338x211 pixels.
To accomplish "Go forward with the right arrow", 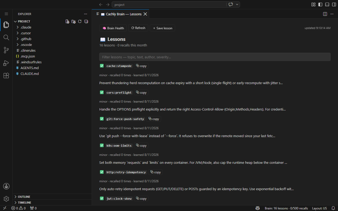I will [107, 4].
